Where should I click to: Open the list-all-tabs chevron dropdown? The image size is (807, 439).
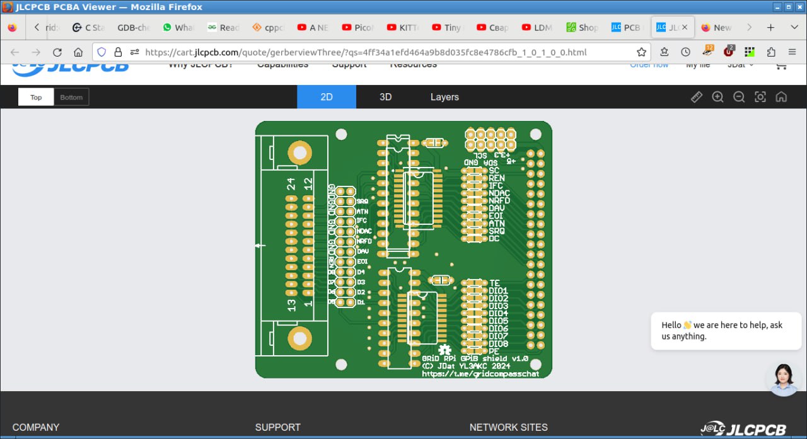coord(794,27)
